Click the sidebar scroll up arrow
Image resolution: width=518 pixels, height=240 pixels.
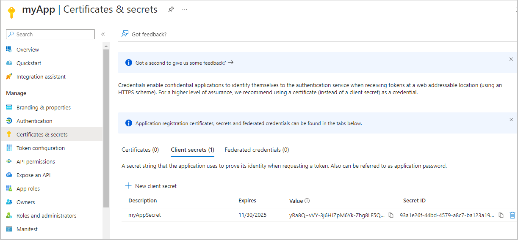(106, 46)
